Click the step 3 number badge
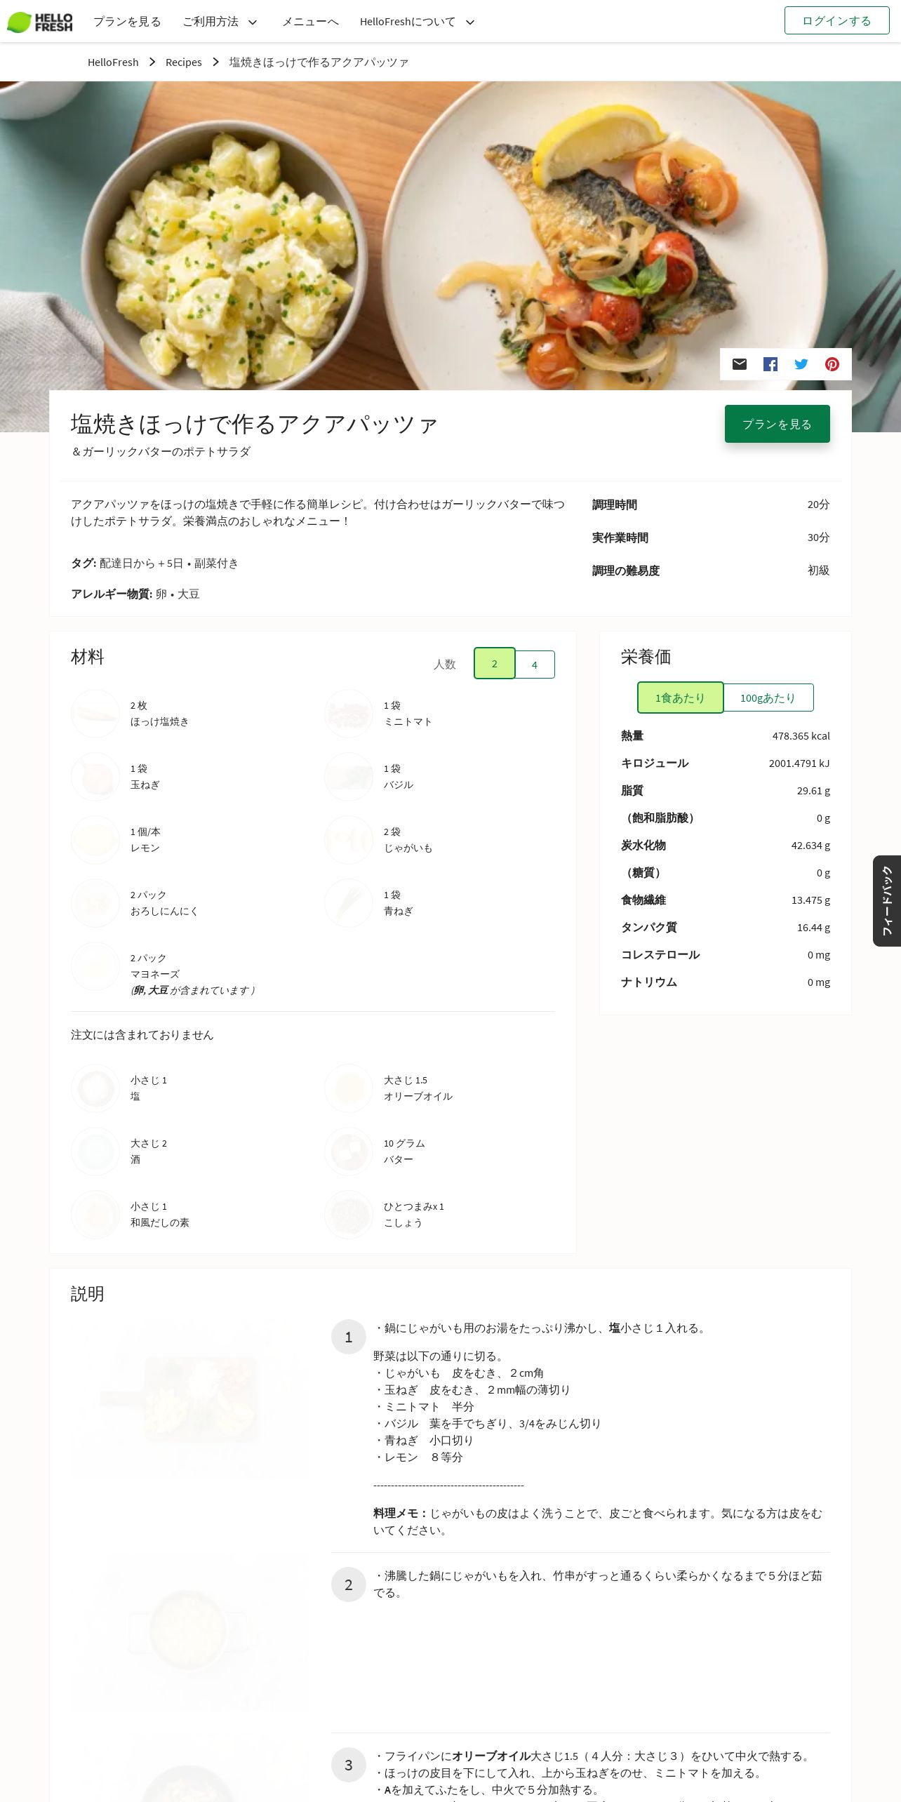The width and height of the screenshot is (901, 1802). coord(349,1765)
